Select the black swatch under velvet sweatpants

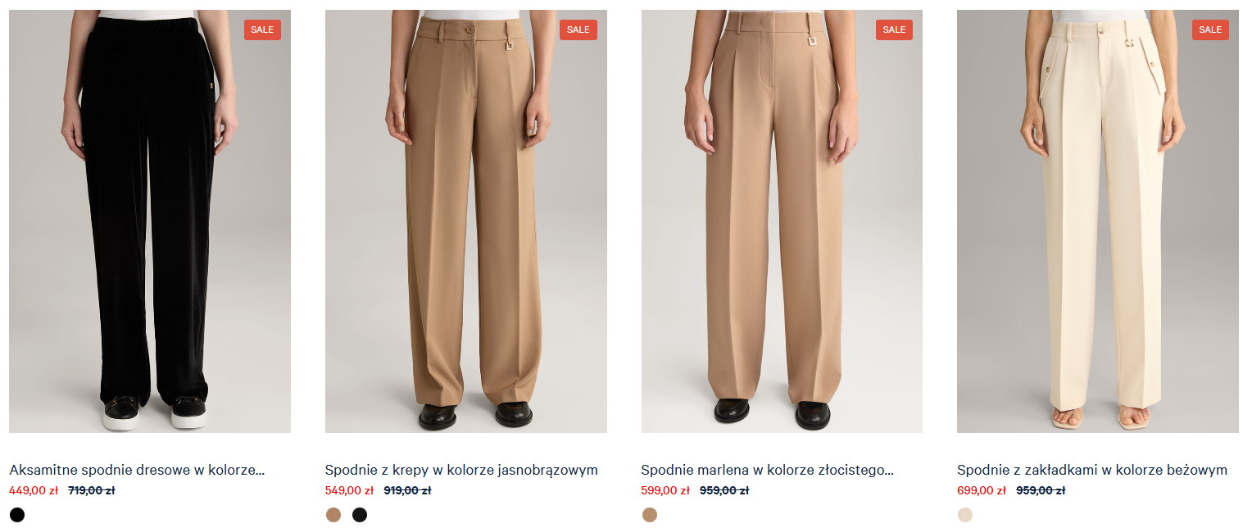[x=17, y=515]
